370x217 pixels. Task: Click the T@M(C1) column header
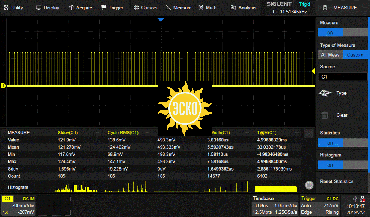click(x=267, y=133)
